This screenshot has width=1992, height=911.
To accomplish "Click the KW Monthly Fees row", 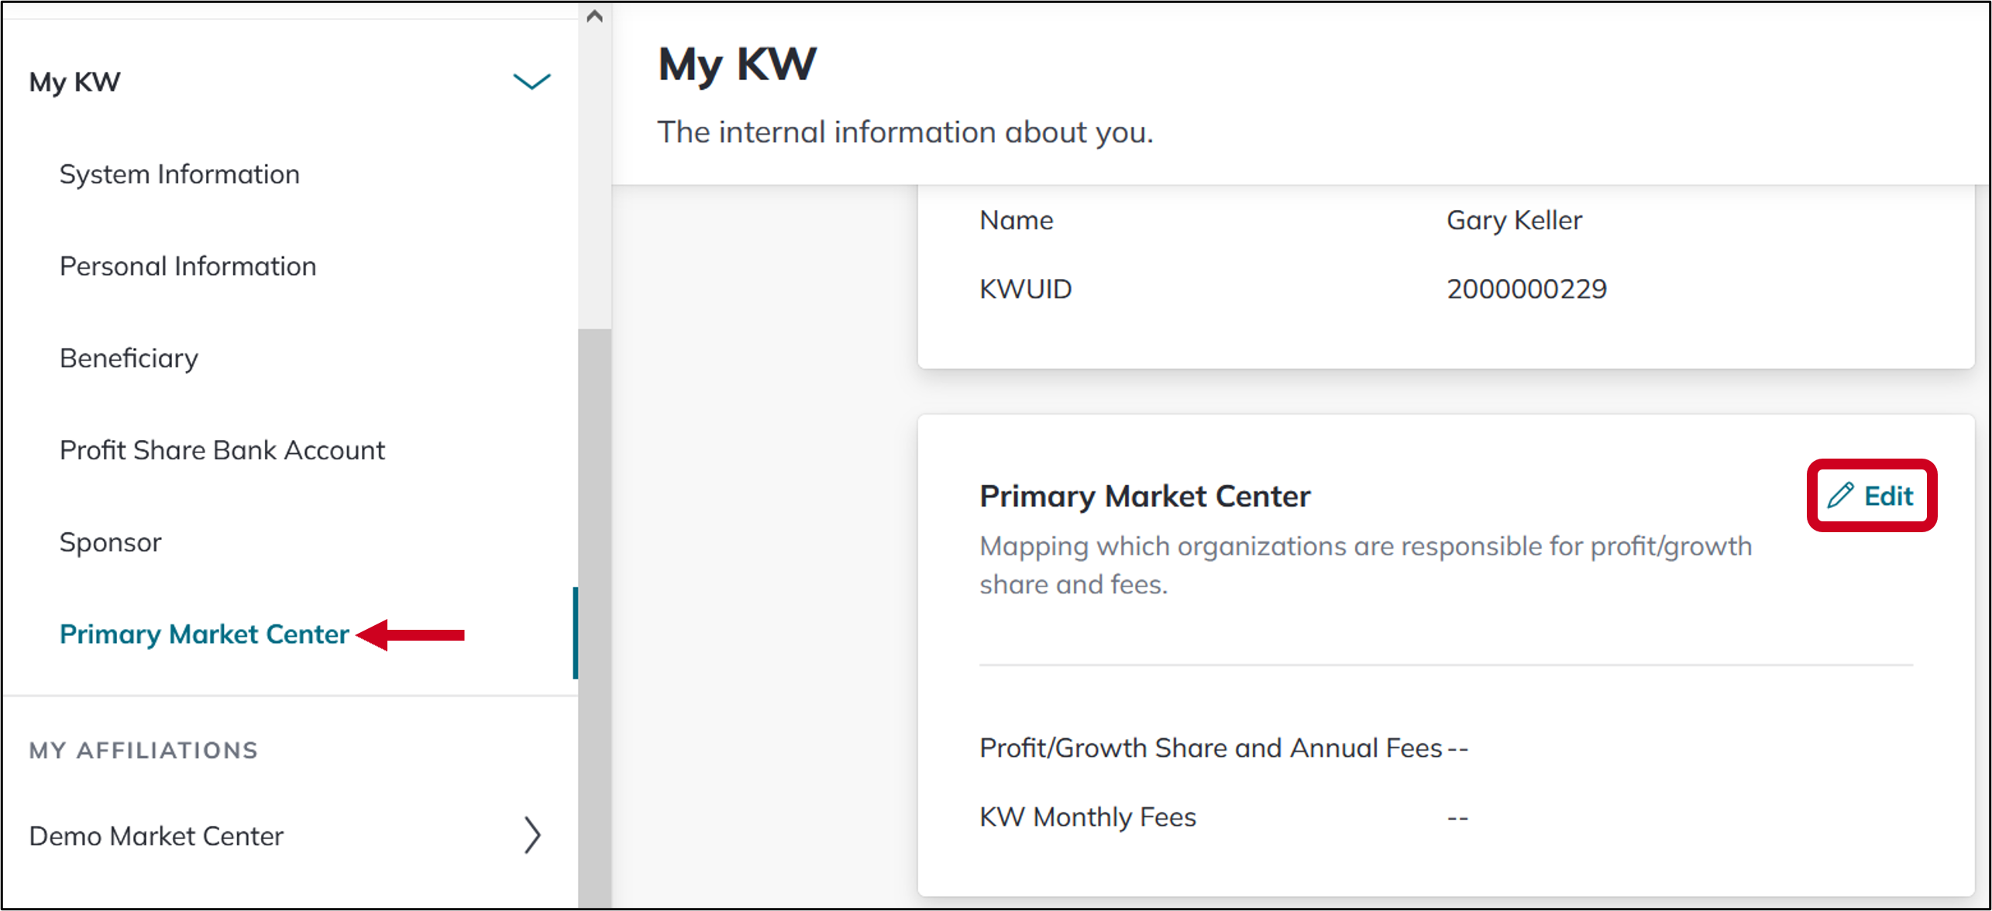I will click(1445, 817).
